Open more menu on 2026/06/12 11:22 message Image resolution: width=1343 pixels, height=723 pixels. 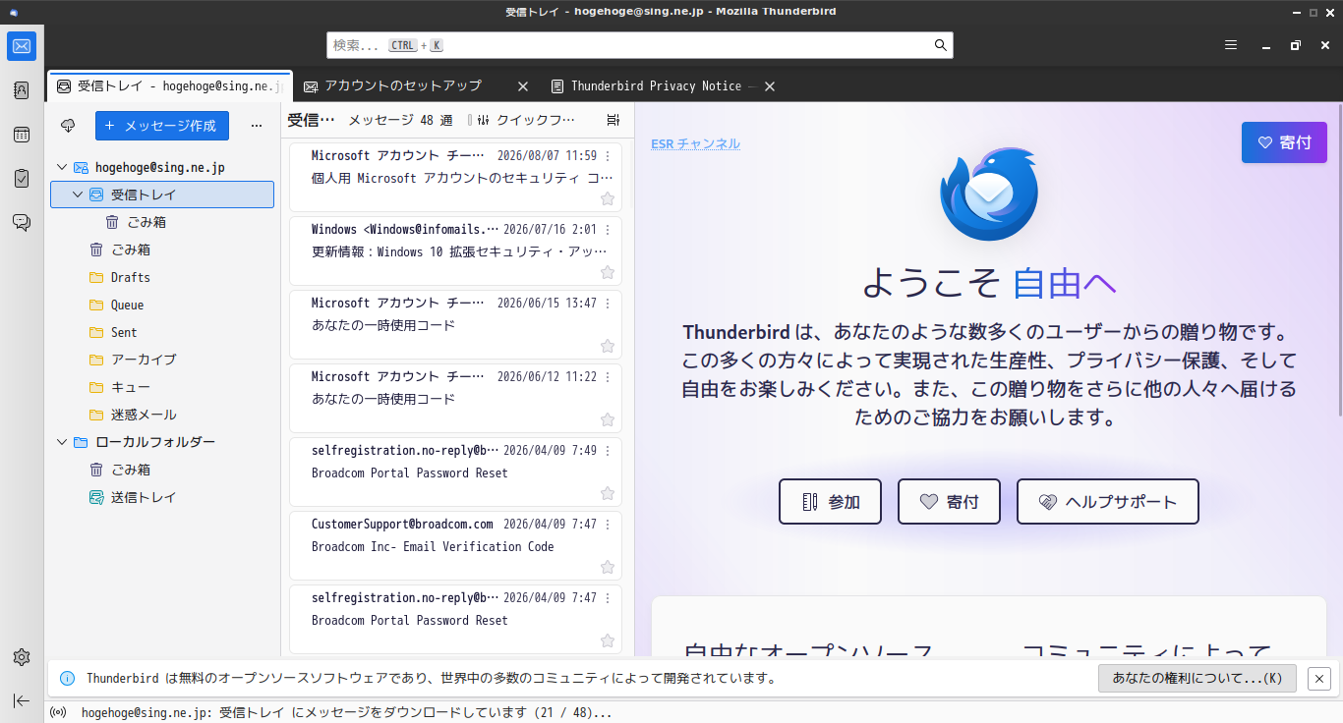click(608, 377)
